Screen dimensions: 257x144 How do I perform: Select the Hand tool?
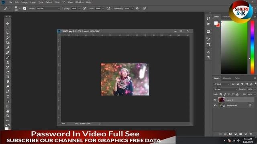(x=8, y=111)
